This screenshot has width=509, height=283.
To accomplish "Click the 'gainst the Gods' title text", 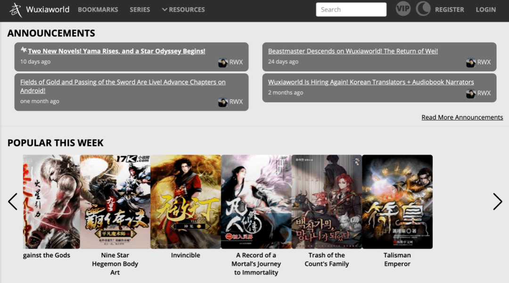I will point(46,255).
